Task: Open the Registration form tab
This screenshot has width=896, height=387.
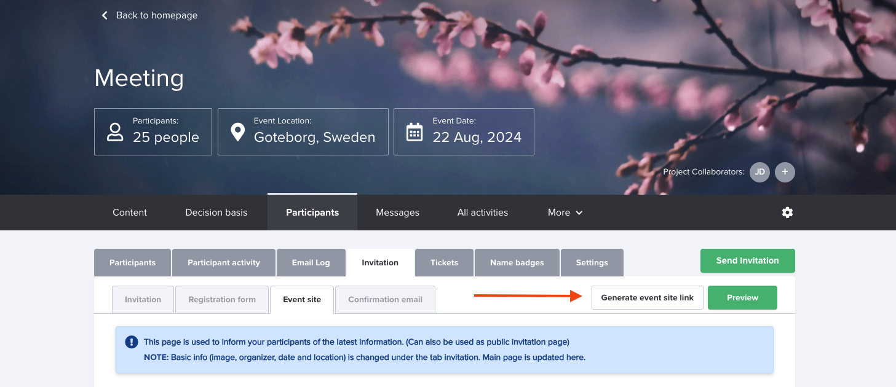Action: 222,300
